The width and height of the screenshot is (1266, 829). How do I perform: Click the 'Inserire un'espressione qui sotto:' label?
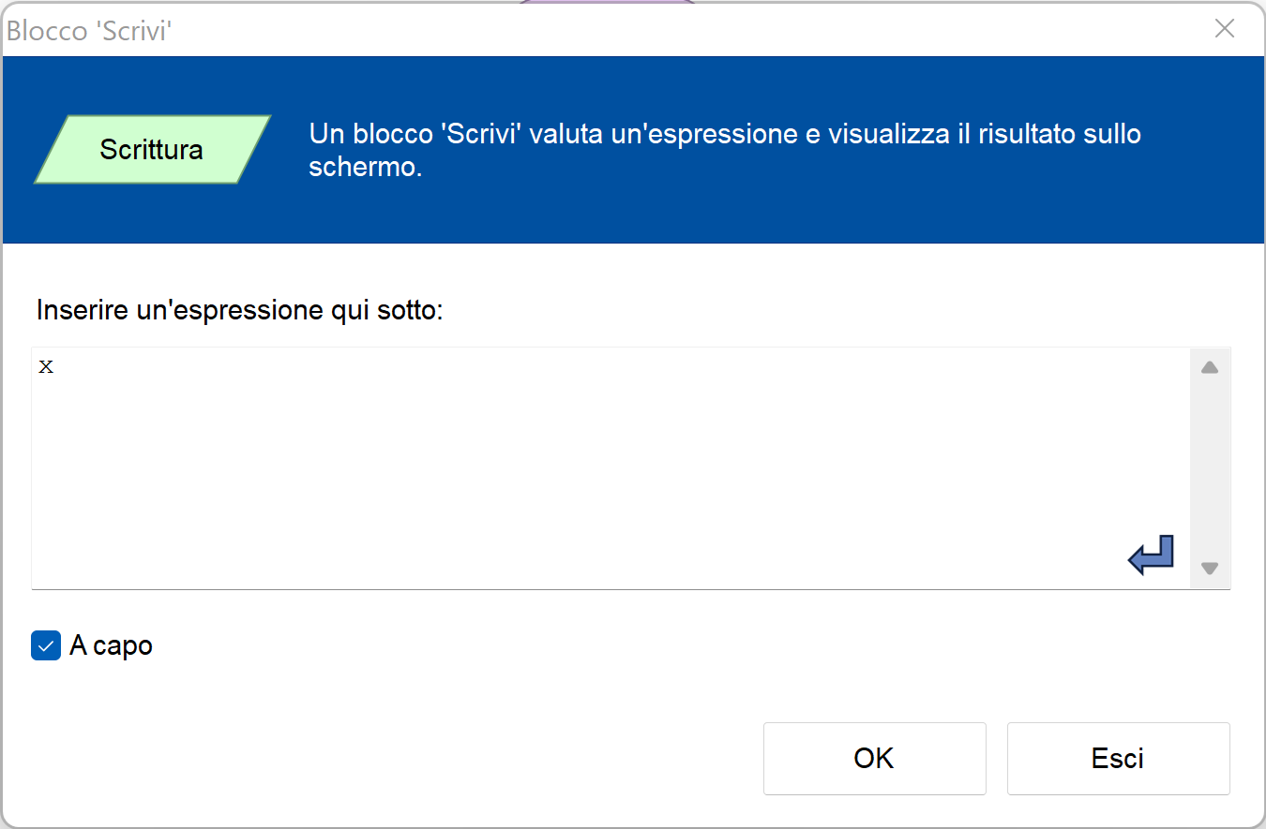click(239, 309)
